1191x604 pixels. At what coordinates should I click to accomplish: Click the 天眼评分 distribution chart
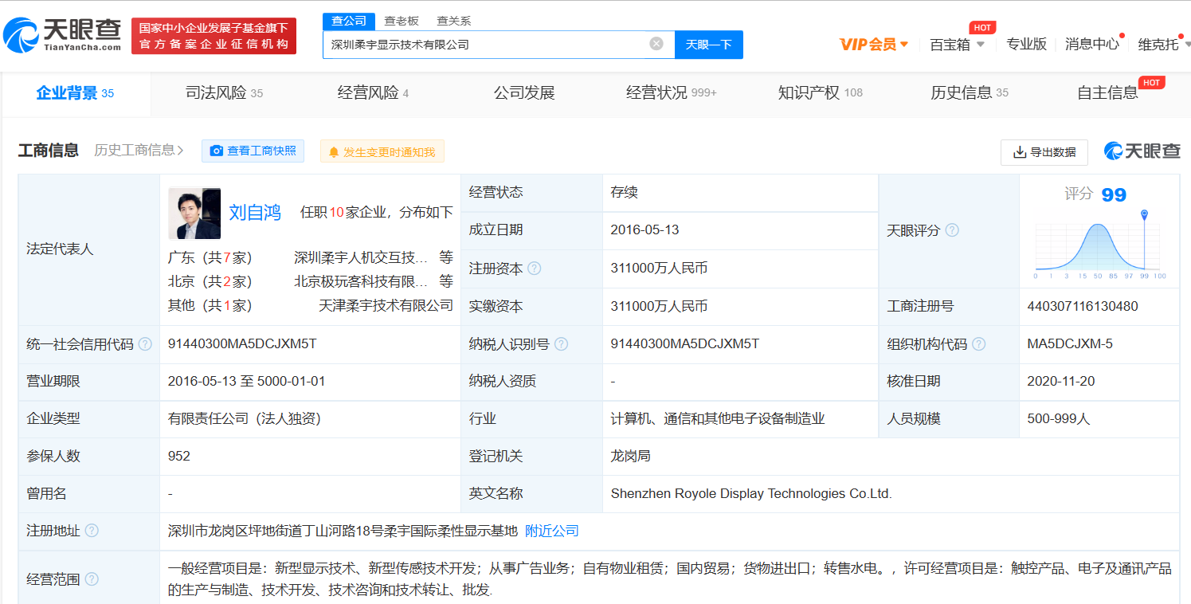1099,247
